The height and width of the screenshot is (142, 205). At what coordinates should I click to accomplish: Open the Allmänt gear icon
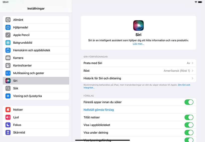click(x=8, y=20)
